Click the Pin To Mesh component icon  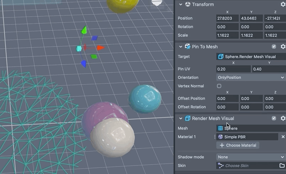[x=188, y=47]
